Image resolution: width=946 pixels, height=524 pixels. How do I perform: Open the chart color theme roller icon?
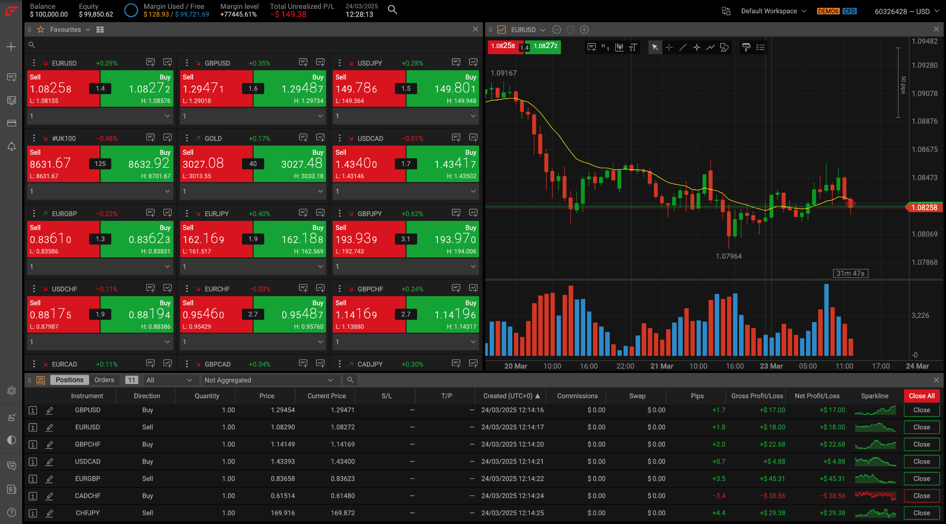click(746, 47)
